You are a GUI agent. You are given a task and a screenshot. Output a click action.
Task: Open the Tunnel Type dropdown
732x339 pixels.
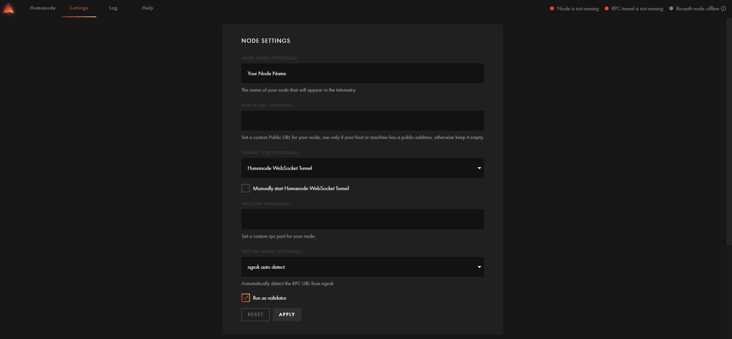(363, 168)
